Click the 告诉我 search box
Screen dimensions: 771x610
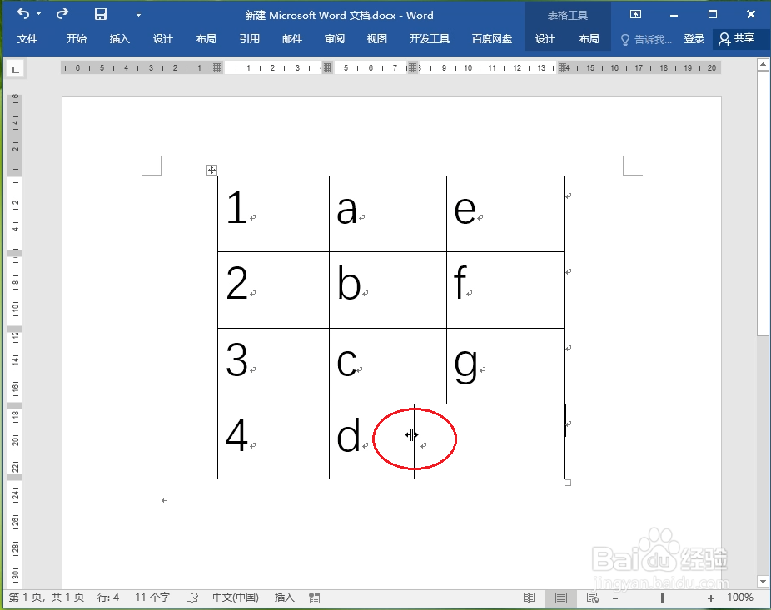point(647,39)
